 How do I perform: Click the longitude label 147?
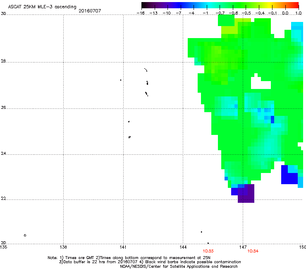click(243, 247)
